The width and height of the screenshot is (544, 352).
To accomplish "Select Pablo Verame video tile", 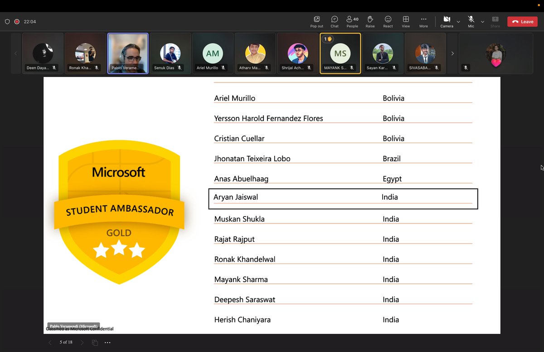I will pyautogui.click(x=128, y=53).
